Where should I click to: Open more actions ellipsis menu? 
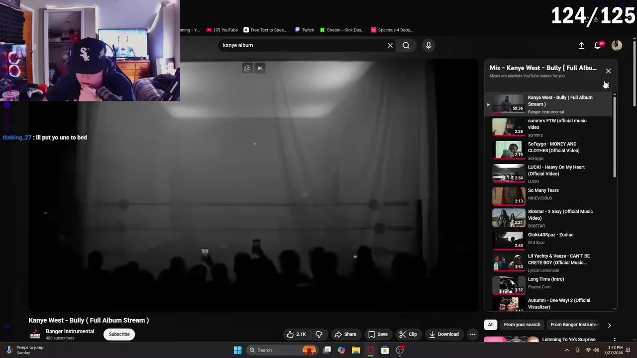click(473, 334)
